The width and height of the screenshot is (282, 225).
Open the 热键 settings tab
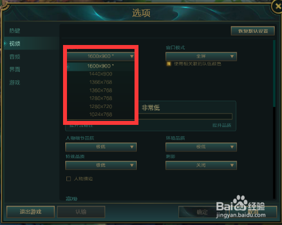15,30
